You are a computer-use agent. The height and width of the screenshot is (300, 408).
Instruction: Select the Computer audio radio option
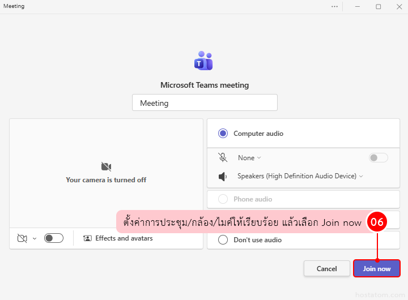[223, 134]
